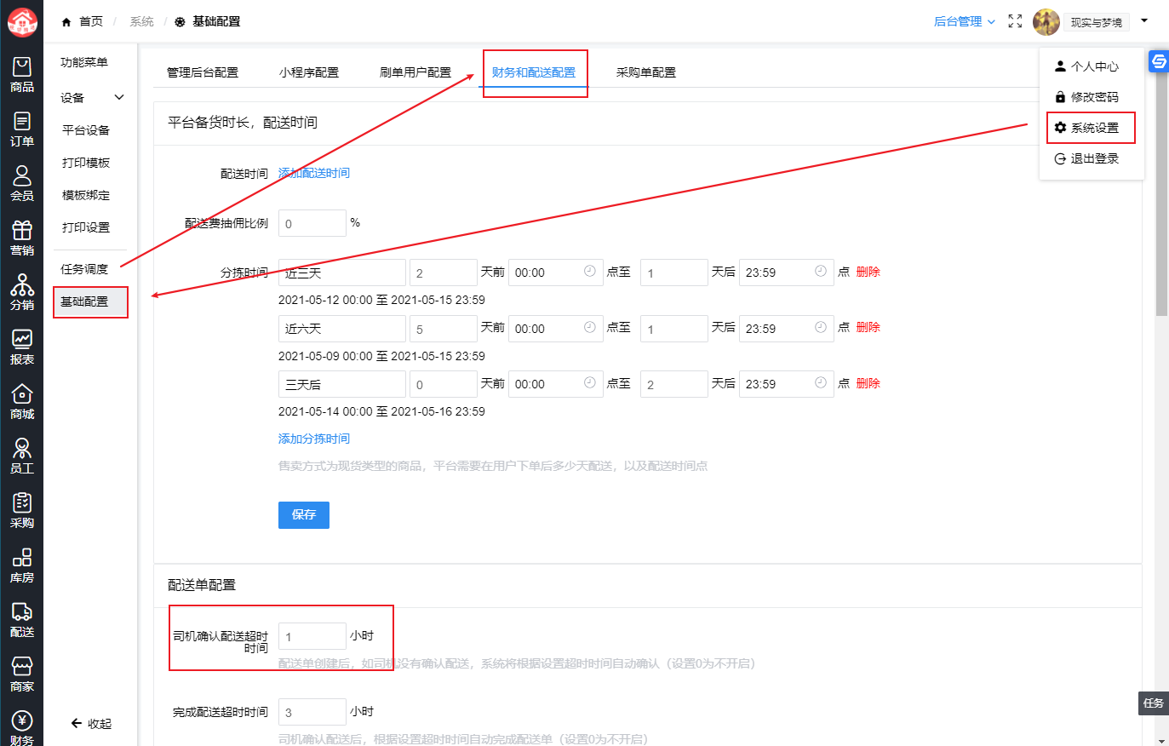Click the blue 保存 button
This screenshot has height=746, width=1169.
(x=303, y=514)
